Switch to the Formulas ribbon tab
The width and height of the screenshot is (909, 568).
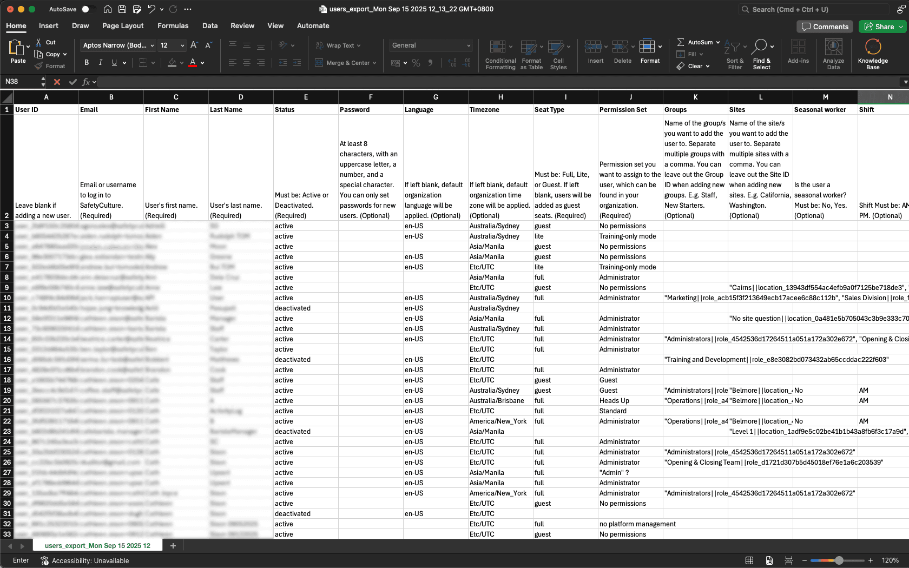[173, 25]
